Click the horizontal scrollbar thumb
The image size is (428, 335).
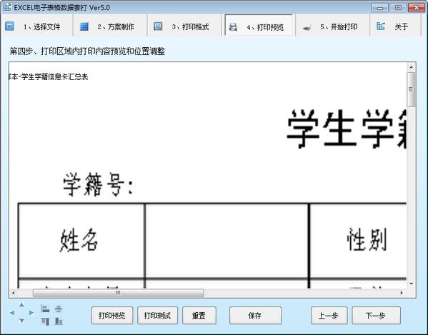(x=118, y=293)
